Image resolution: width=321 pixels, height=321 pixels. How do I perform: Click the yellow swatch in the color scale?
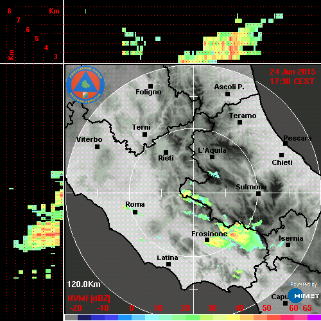pos(233,318)
